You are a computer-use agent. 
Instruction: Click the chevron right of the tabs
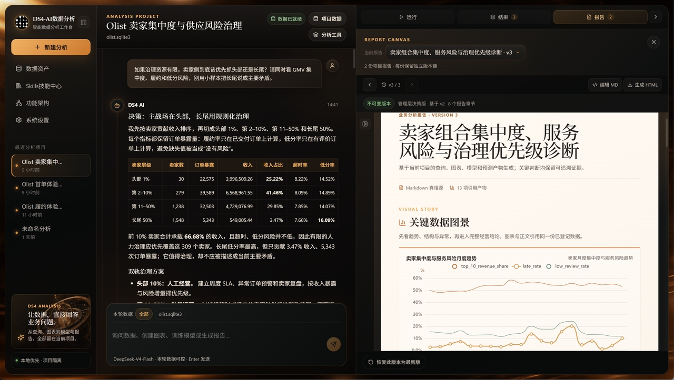pyautogui.click(x=656, y=17)
